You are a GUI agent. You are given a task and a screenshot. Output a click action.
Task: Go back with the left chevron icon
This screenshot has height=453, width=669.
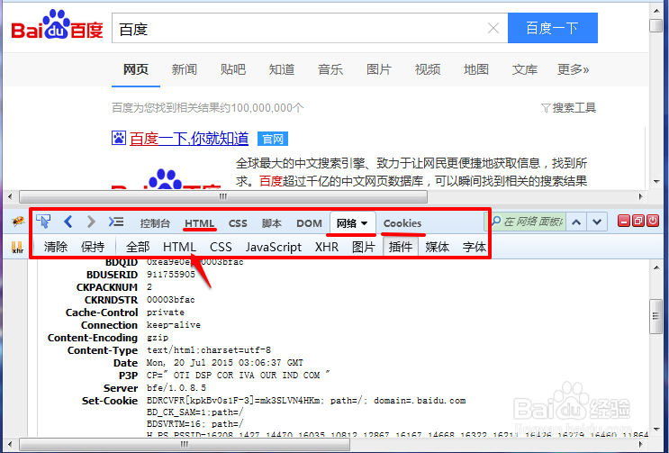pos(68,222)
